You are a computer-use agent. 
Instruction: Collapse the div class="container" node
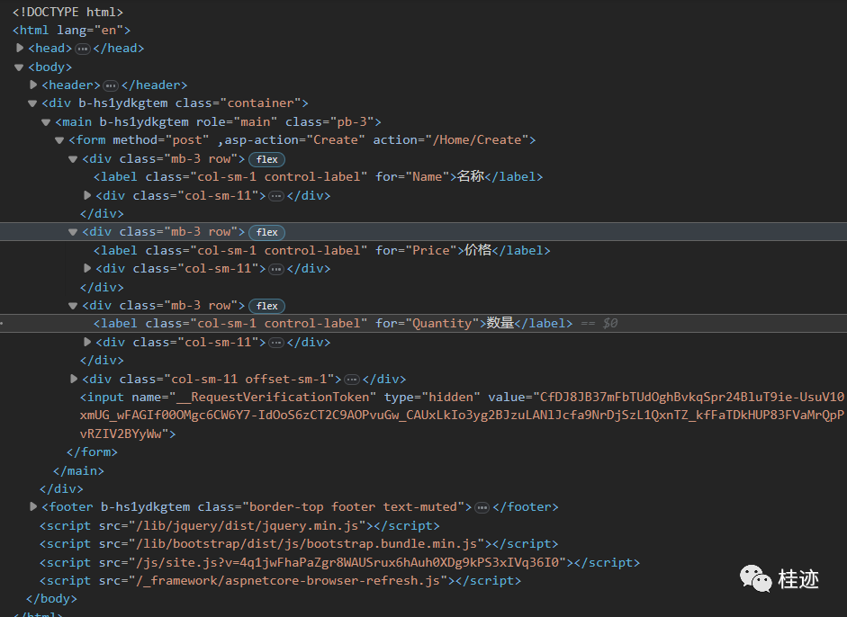point(32,103)
